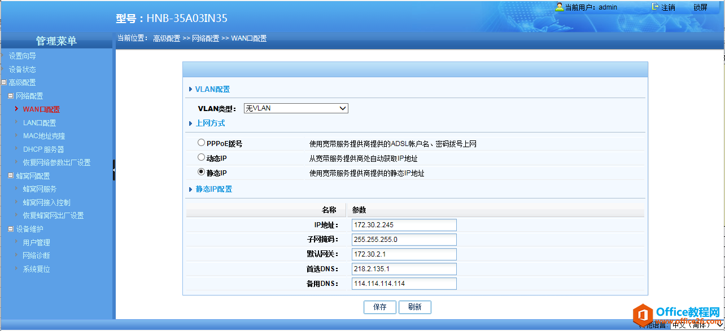Click the 锁屏 lock screen link

click(x=700, y=7)
